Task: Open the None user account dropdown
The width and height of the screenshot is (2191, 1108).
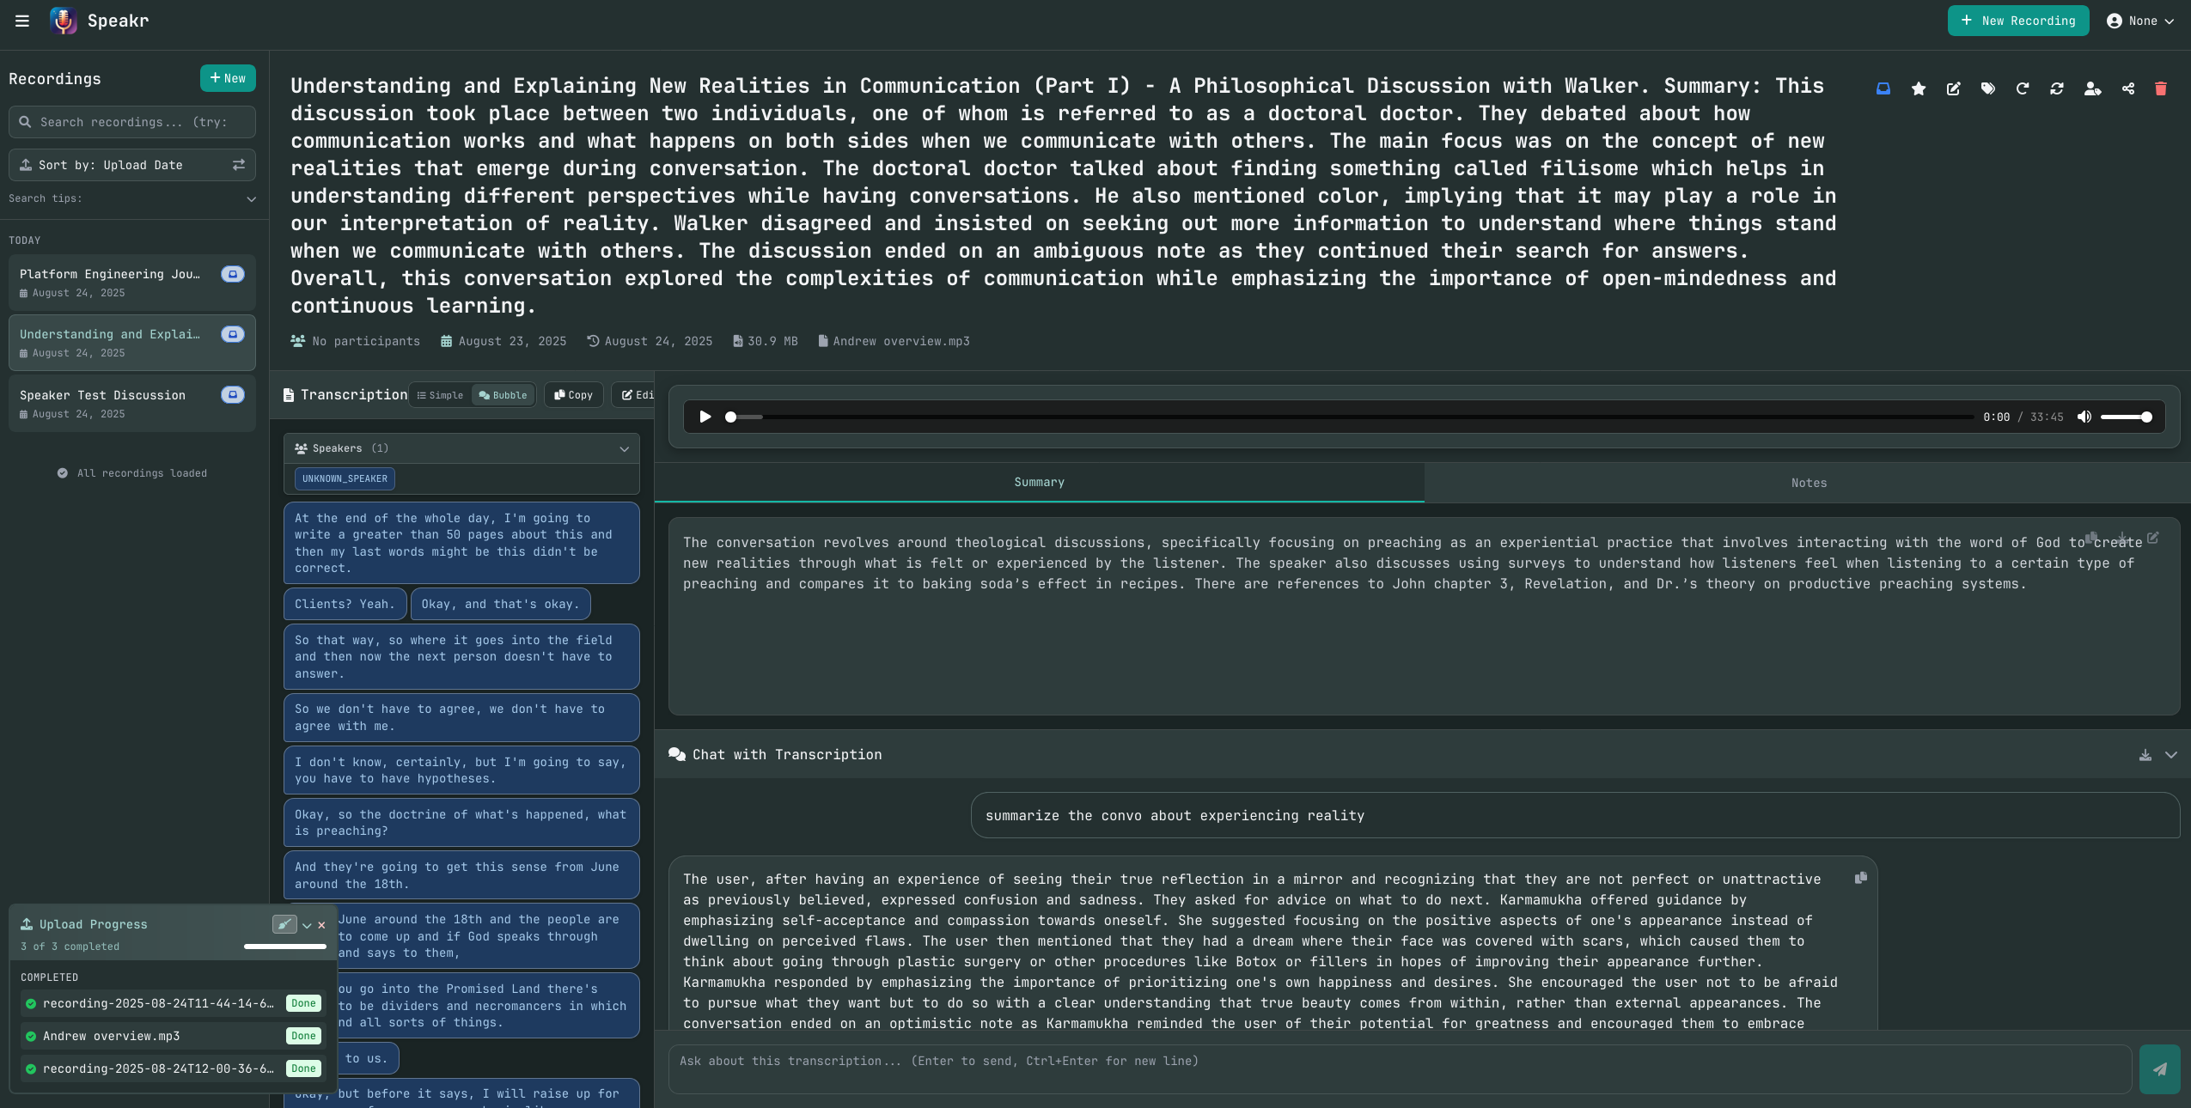Action: coord(2139,21)
